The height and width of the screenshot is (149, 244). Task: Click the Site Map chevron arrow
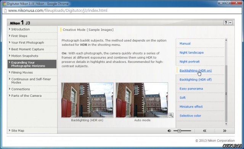click(x=10, y=130)
